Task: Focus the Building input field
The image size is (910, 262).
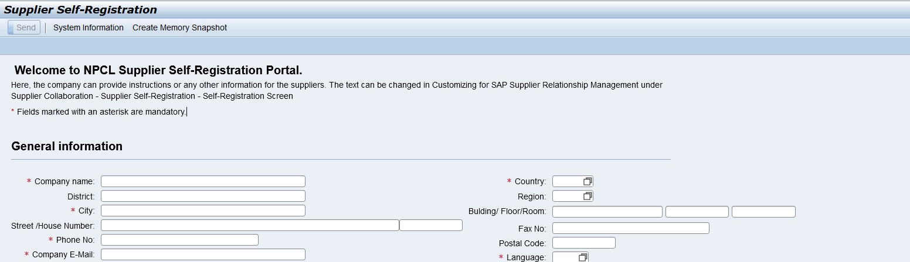Action: click(x=607, y=212)
